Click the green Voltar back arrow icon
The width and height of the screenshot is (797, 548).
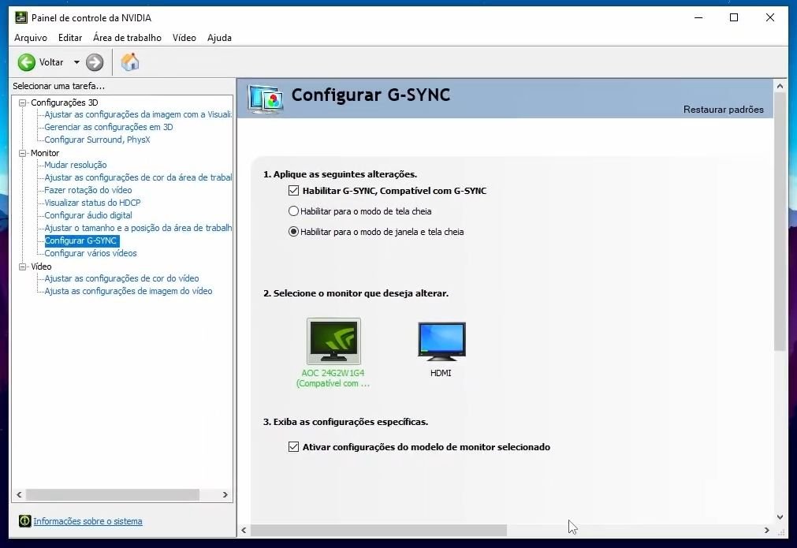coord(27,62)
